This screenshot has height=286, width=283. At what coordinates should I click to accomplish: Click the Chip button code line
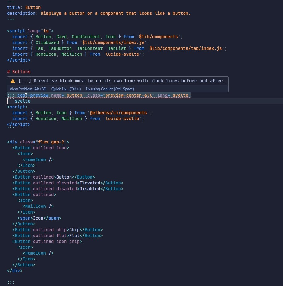click(58, 230)
